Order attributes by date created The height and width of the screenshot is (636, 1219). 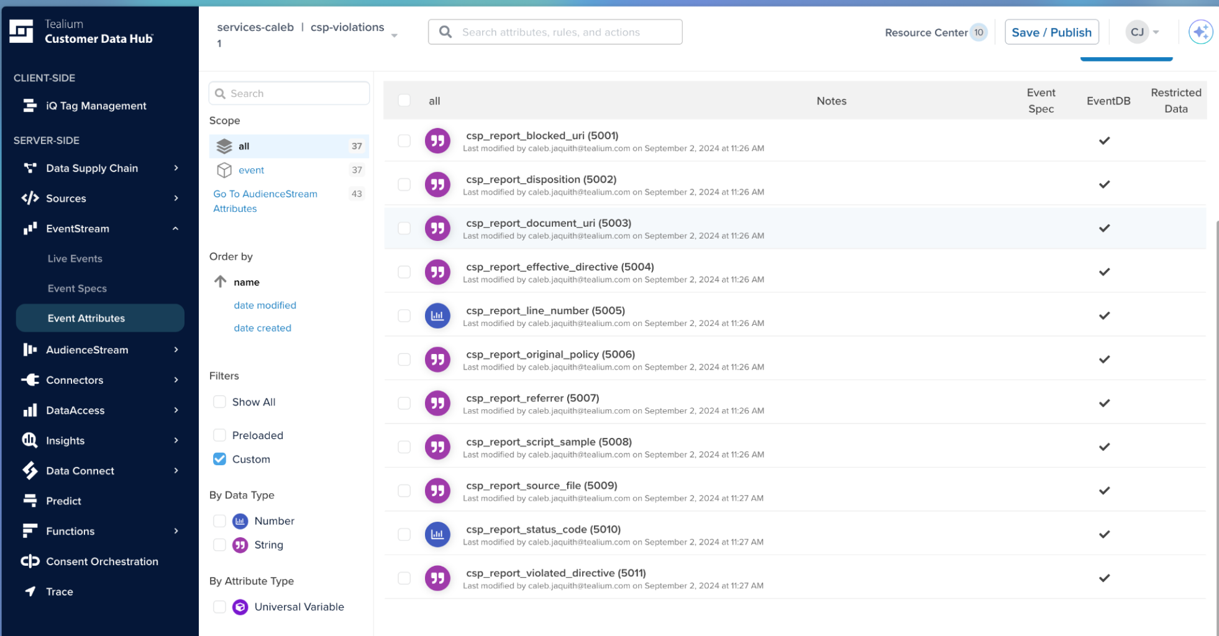point(262,328)
